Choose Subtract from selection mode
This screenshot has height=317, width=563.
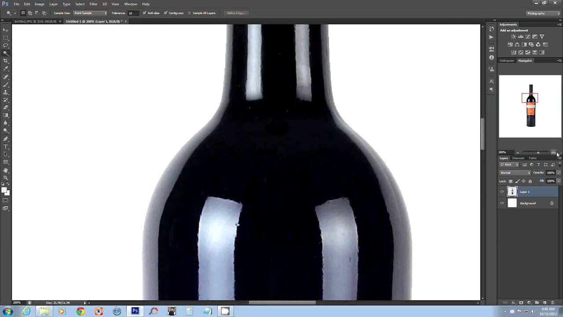37,13
